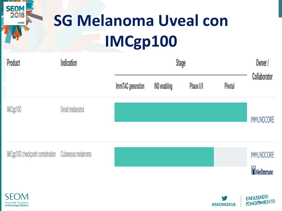The width and height of the screenshot is (282, 211).
Task: Select the Product column header
Action: pyautogui.click(x=13, y=63)
